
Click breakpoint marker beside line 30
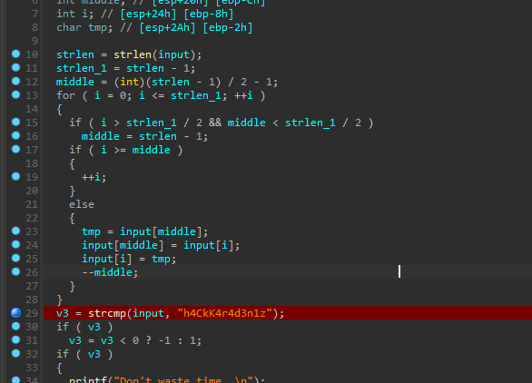pos(16,326)
